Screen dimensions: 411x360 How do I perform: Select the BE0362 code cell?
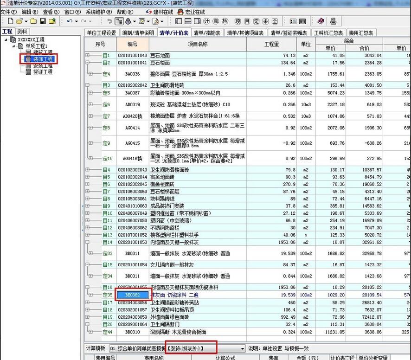(133, 295)
